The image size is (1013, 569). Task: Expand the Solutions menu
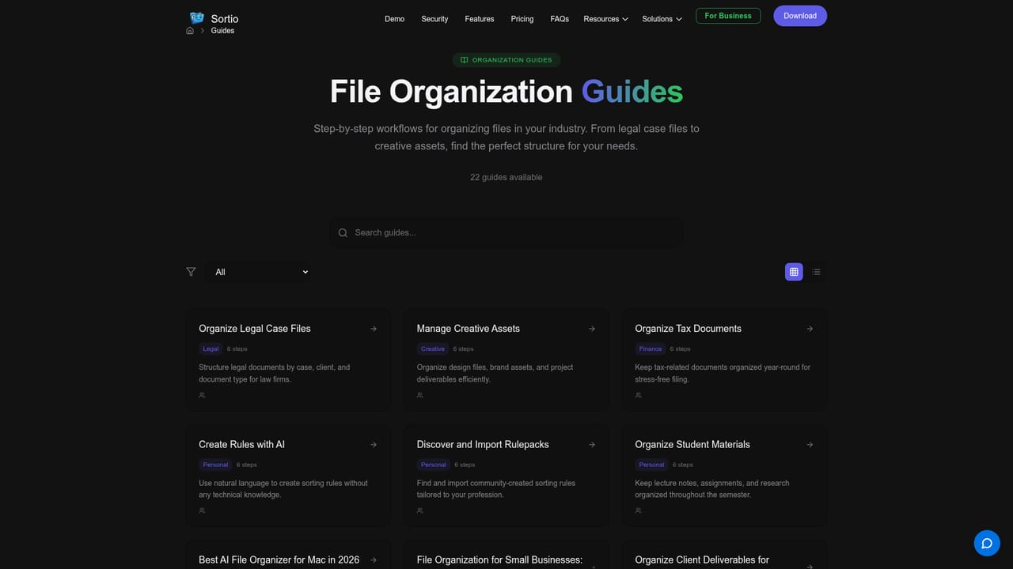662,19
